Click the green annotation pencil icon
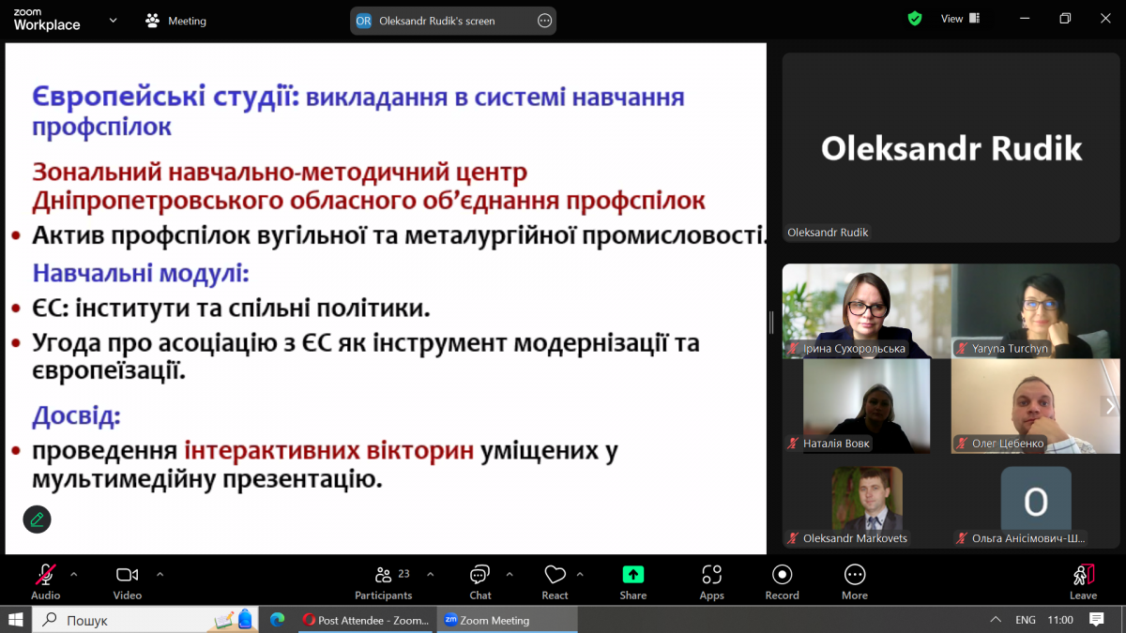 [x=37, y=519]
